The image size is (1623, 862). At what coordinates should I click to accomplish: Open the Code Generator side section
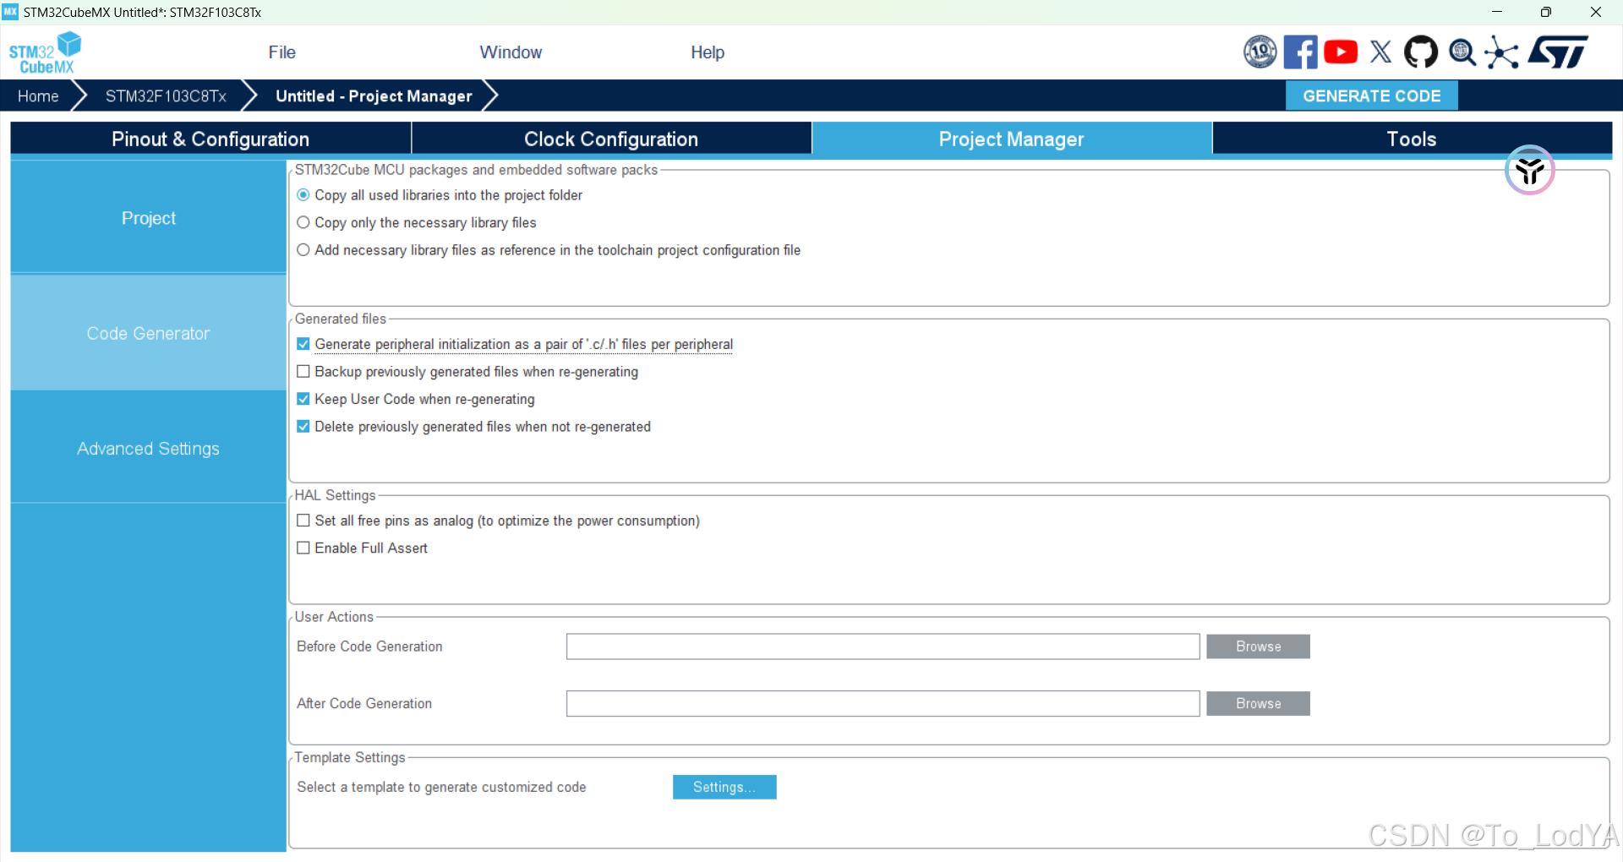coord(149,334)
